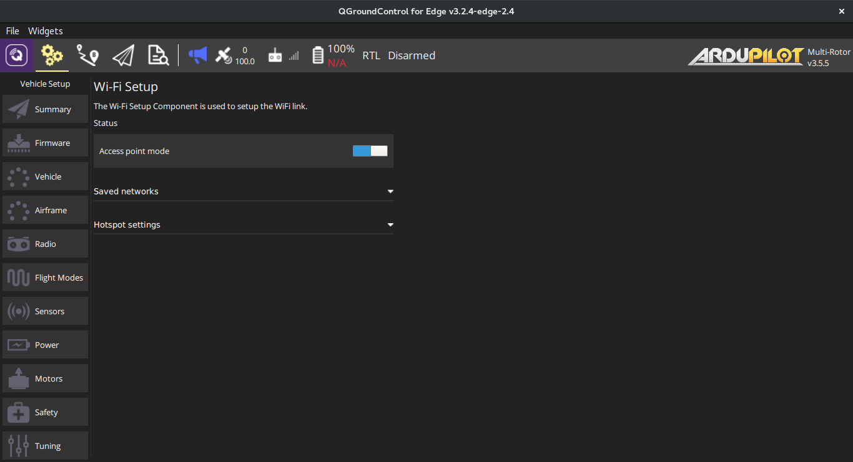
Task: Open the Tuning setup label
Action: [x=48, y=446]
